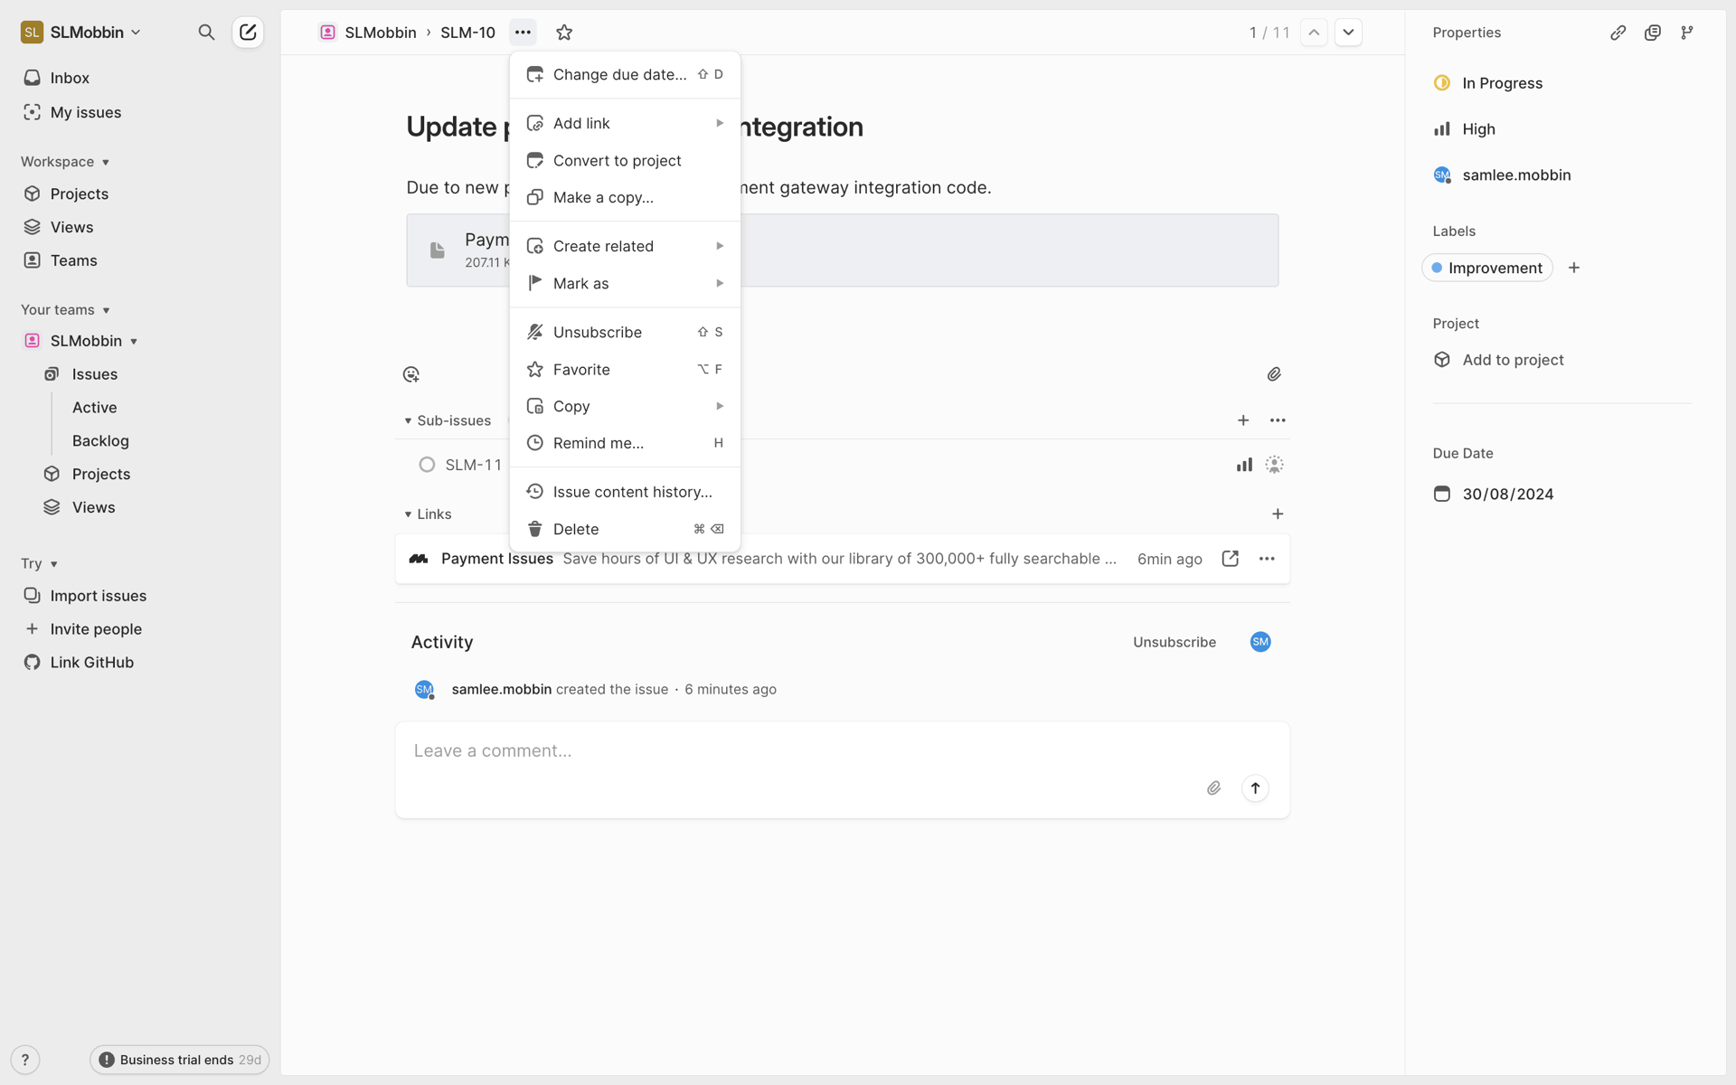Add a new sub-issue plus icon
Viewport: 1736px width, 1085px height.
pos(1243,420)
